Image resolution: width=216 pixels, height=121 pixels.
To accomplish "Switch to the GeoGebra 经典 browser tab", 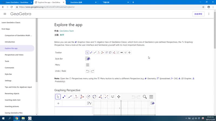I will click(x=82, y=2).
